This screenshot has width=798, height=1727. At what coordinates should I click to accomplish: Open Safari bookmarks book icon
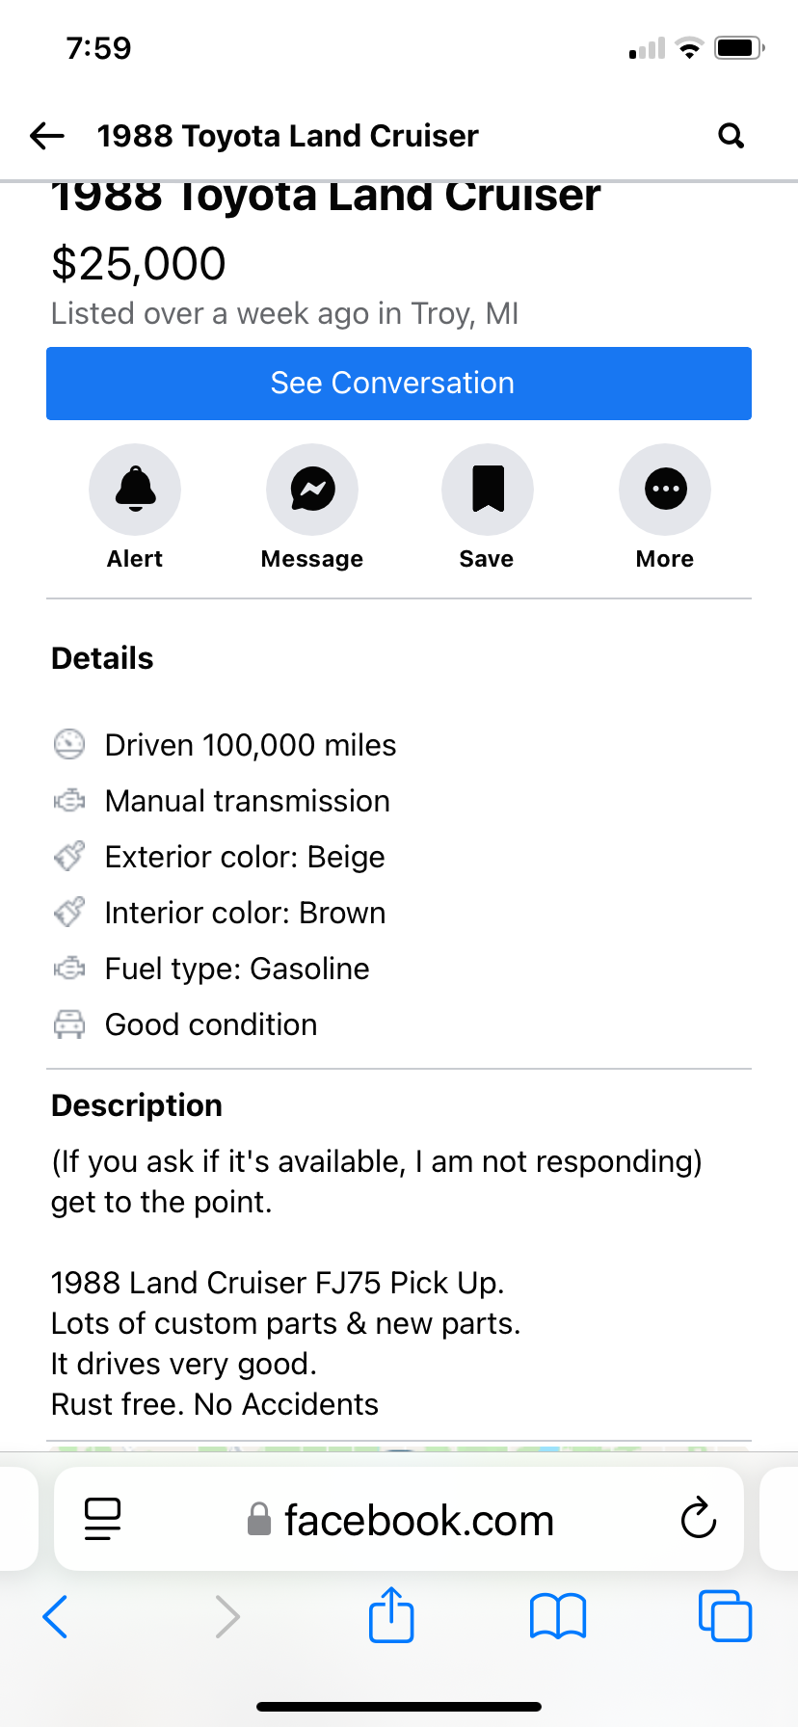[558, 1616]
